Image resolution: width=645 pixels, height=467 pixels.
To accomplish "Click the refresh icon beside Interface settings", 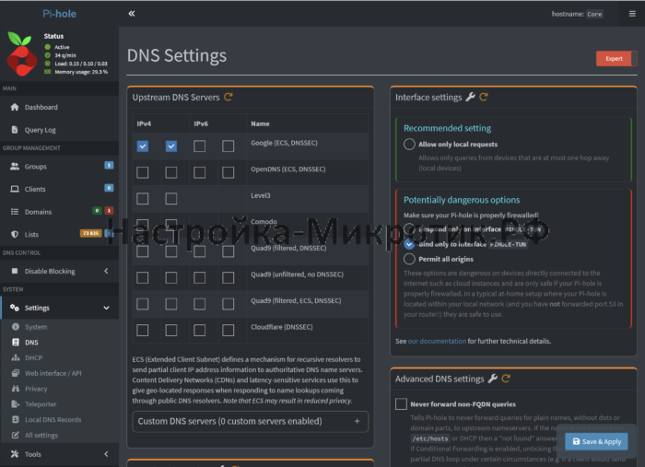I will [x=484, y=97].
